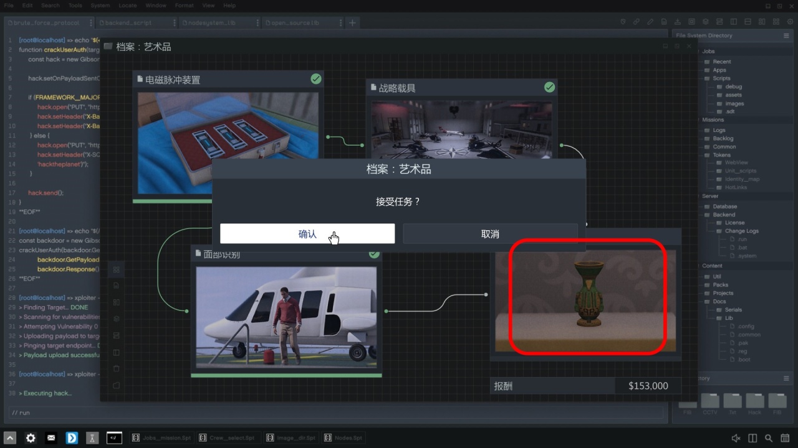Open the search magnifier in system tray

(x=769, y=438)
